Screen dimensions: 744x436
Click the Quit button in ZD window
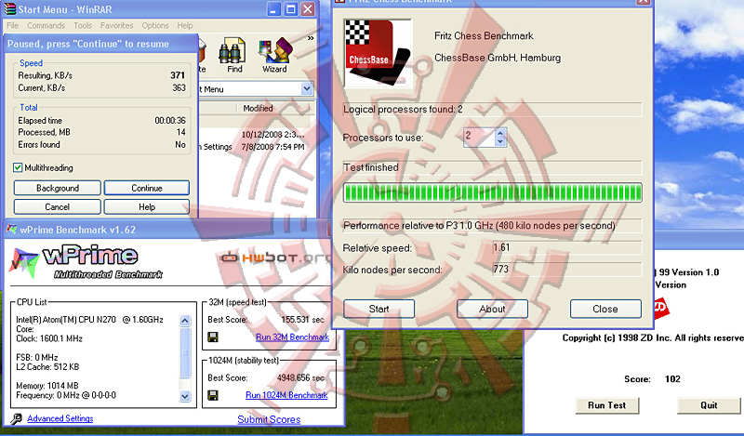(709, 405)
